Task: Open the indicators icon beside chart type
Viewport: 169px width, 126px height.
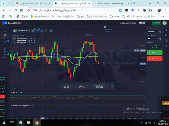Action: 38,31
